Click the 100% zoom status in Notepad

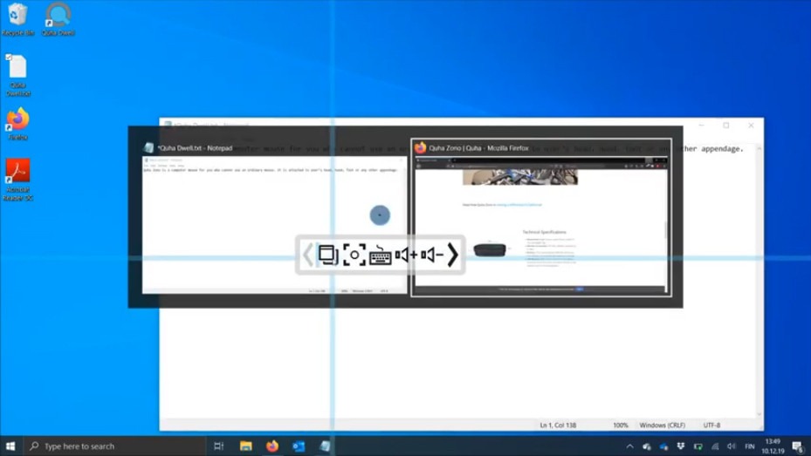click(621, 425)
